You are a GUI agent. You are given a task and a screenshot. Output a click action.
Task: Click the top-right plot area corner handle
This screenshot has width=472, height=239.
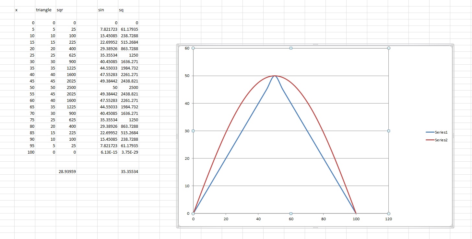(x=389, y=48)
